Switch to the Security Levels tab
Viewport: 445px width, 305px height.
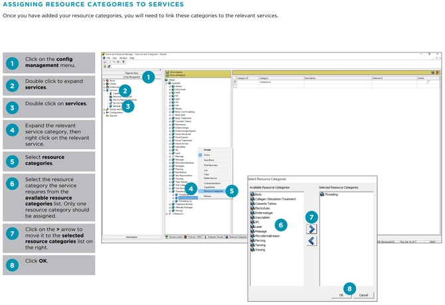(x=174, y=237)
